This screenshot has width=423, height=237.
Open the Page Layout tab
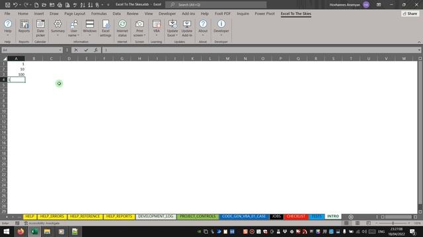(x=75, y=13)
